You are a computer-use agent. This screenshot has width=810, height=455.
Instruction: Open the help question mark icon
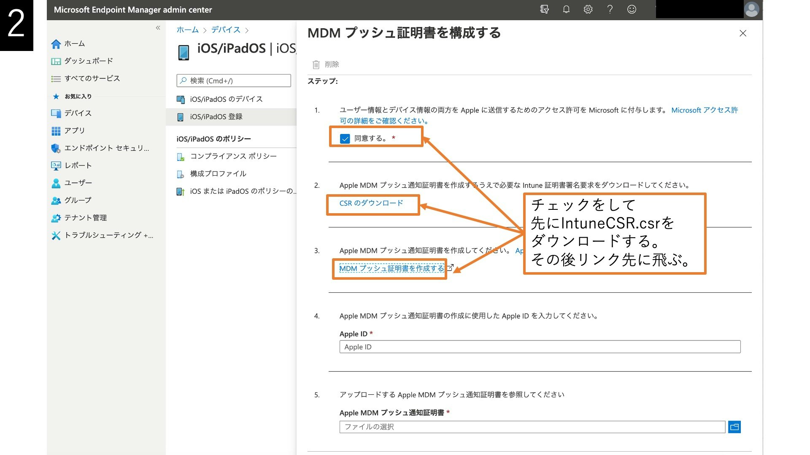(x=610, y=9)
